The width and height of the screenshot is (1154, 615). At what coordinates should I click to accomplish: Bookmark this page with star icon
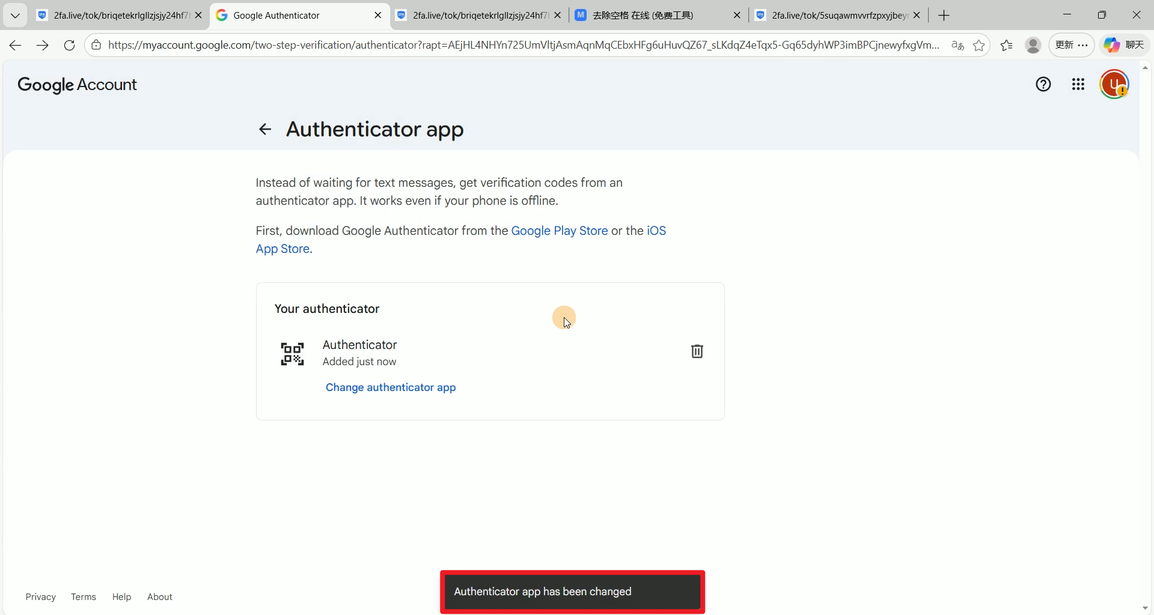pyautogui.click(x=978, y=46)
